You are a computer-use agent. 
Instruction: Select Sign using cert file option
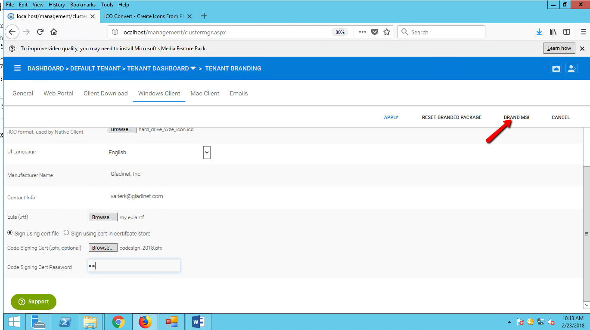[x=10, y=233]
